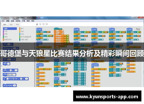Click the teal define hat block atop orange stack
The image size is (144, 104).
tap(58, 29)
